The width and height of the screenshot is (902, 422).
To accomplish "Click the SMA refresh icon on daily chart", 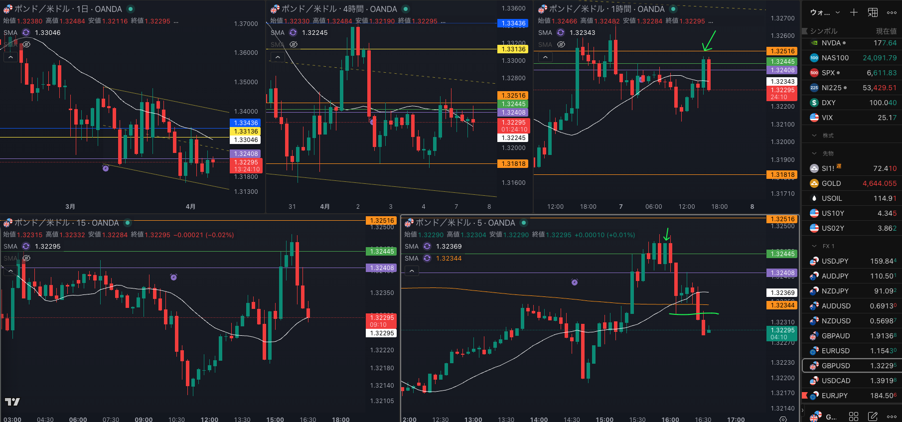I will point(26,32).
